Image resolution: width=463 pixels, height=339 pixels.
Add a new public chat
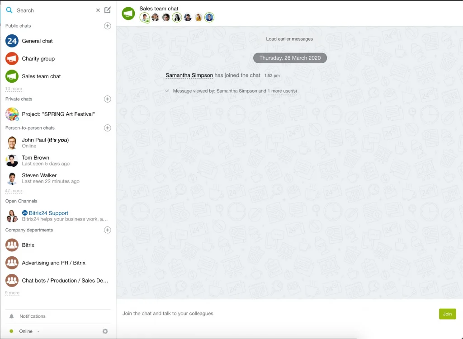[x=107, y=26]
